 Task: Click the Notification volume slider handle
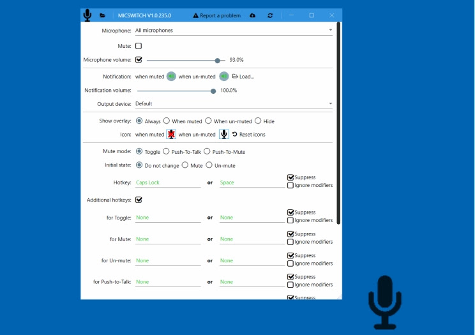(213, 91)
